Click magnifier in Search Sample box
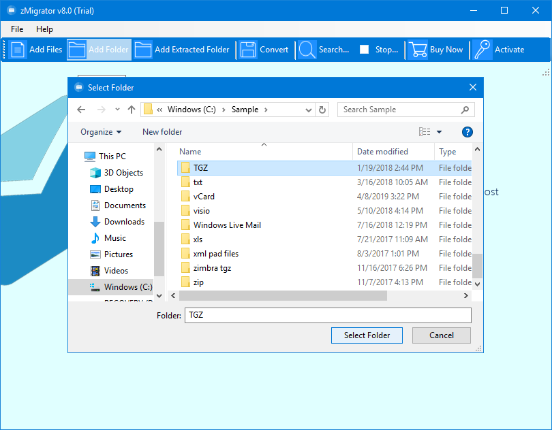552x430 pixels. [x=465, y=110]
